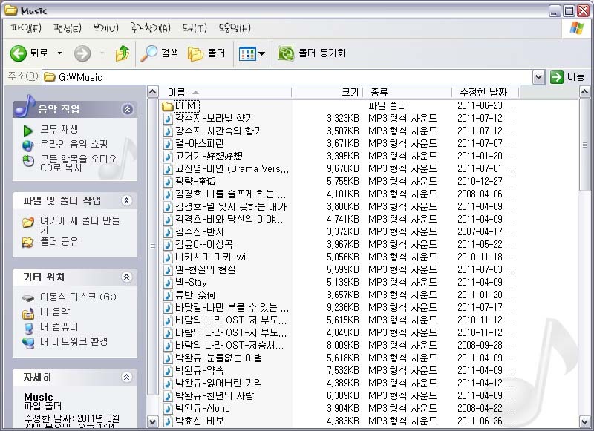Click the Go (이동) button
Screen dimensions: 594x431
568,77
